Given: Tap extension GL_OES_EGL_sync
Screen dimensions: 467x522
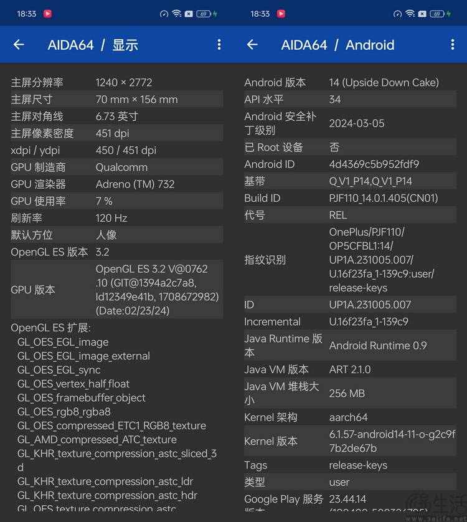Looking at the screenshot, I should pyautogui.click(x=59, y=370).
